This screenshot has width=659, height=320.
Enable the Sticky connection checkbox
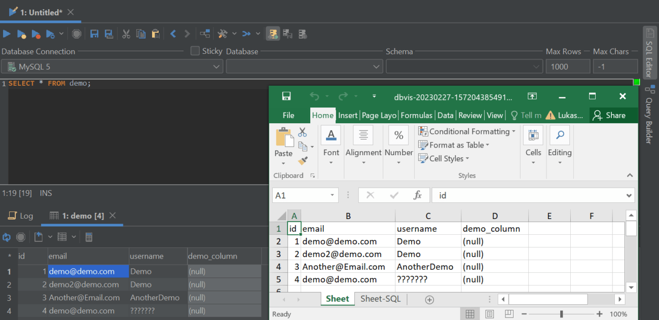pos(195,51)
